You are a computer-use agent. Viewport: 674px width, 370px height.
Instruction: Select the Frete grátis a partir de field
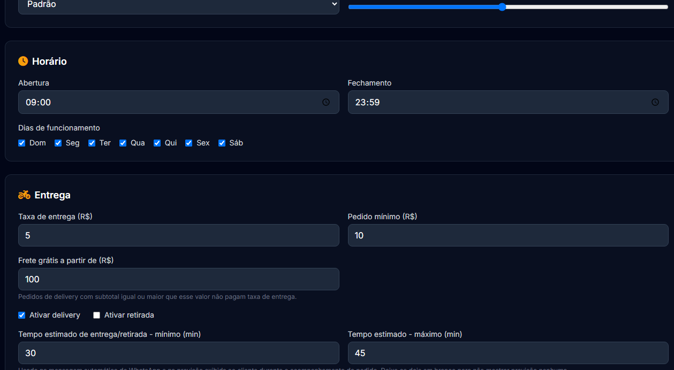pos(179,279)
